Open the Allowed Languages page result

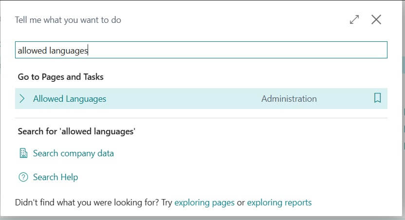(x=70, y=99)
